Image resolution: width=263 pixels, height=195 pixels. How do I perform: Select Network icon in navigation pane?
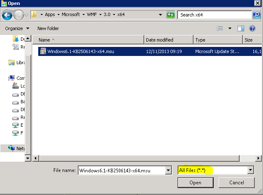12,148
